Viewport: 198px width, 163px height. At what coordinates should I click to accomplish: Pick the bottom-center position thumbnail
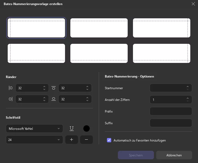pyautogui.click(x=99, y=53)
